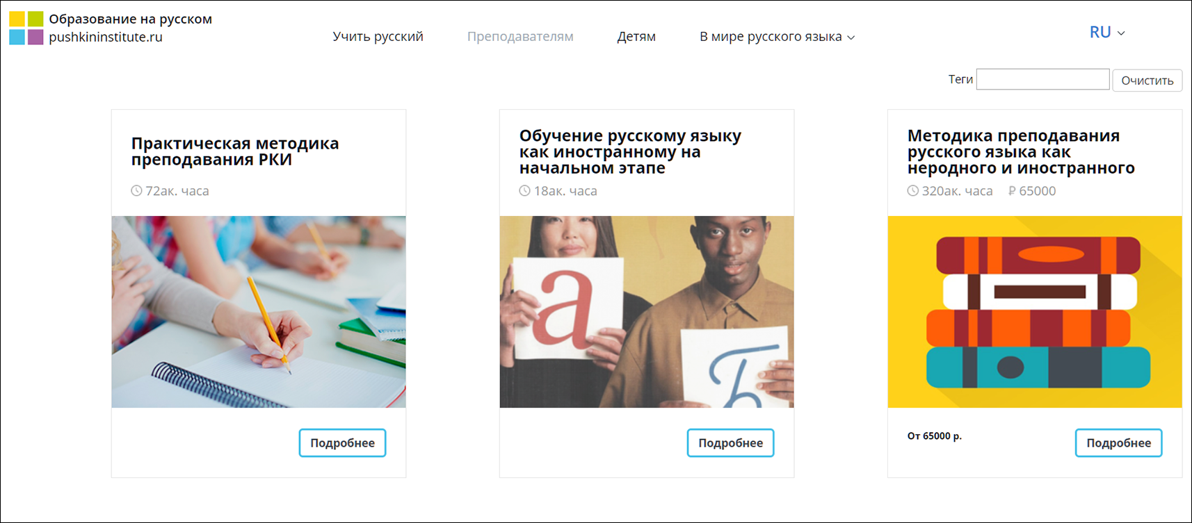Viewport: 1192px width, 523px height.
Task: Click Подробнее on the 65000 р. course
Action: click(1118, 443)
